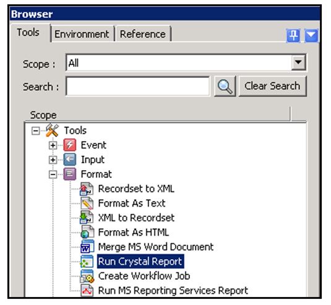Click the Merge MS Word Document icon
This screenshot has width=331, height=305.
point(87,247)
